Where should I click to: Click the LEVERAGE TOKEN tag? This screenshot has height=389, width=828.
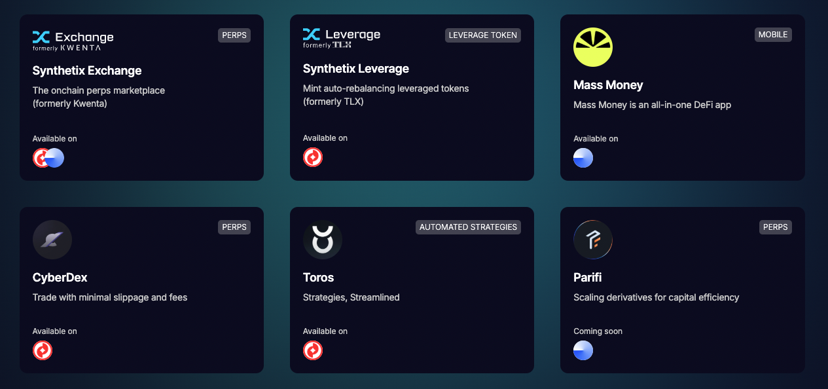coord(482,35)
